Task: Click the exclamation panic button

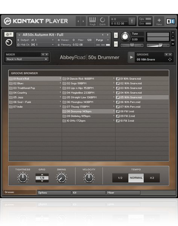Action: coord(132,21)
